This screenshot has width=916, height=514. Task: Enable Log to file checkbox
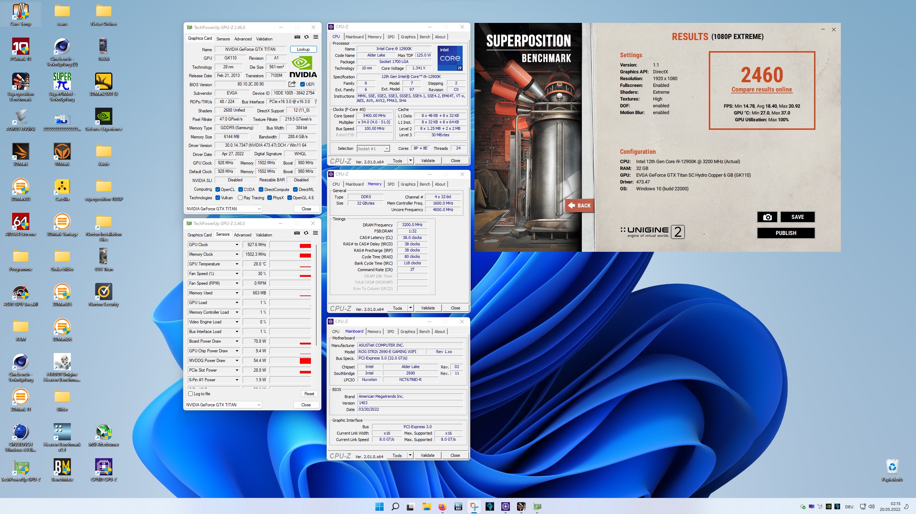[x=191, y=393]
